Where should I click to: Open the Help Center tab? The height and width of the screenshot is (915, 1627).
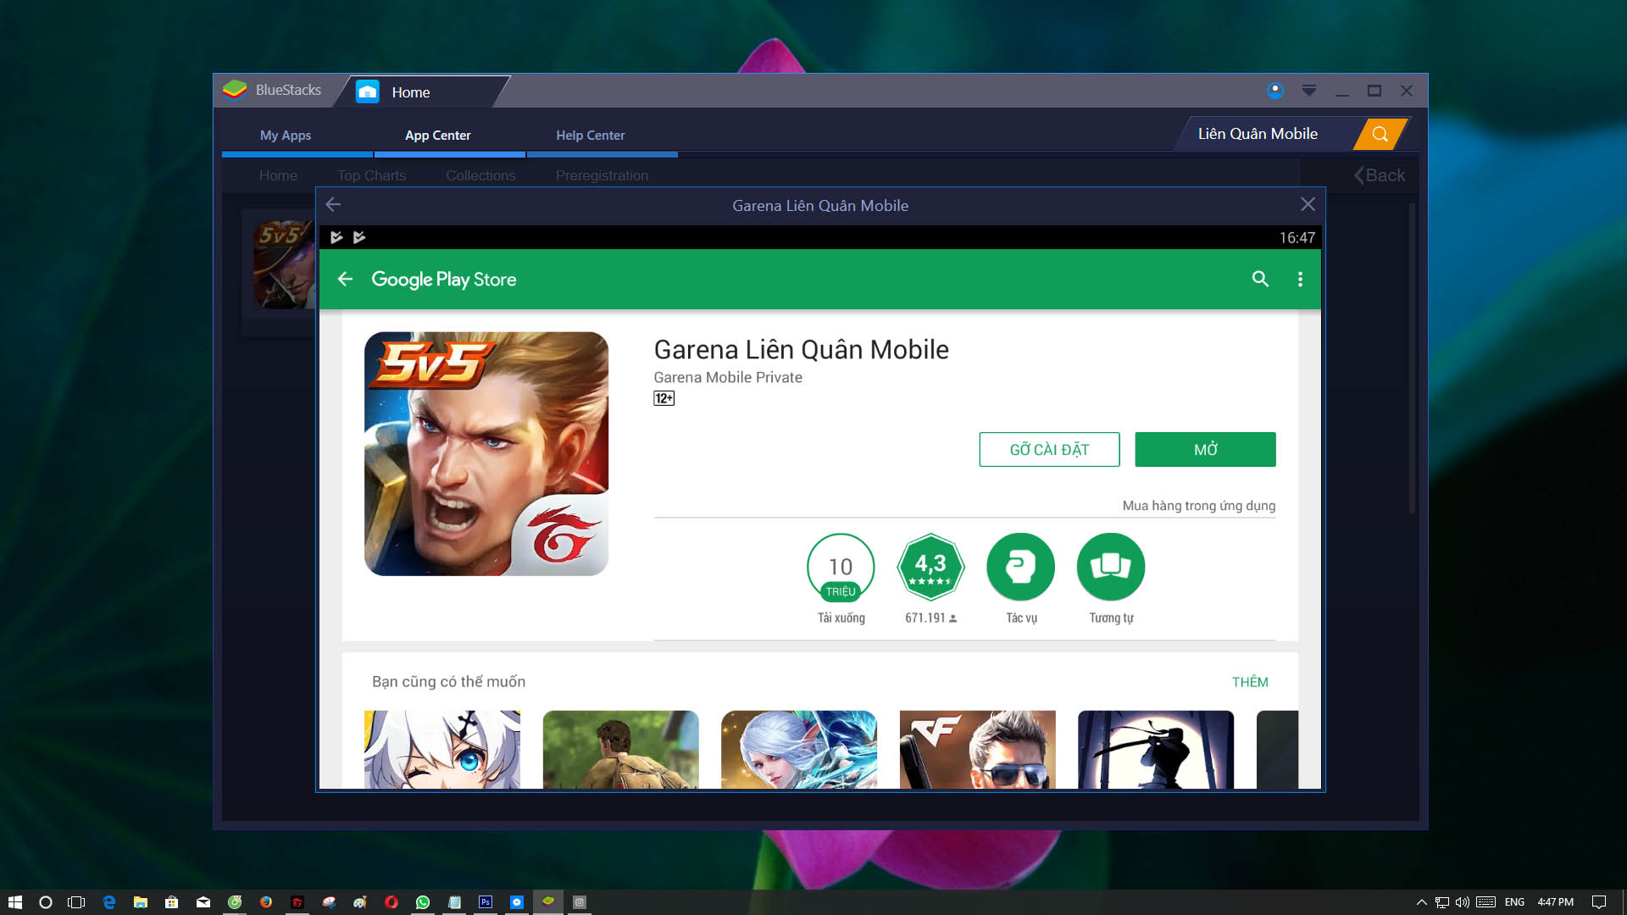coord(590,136)
